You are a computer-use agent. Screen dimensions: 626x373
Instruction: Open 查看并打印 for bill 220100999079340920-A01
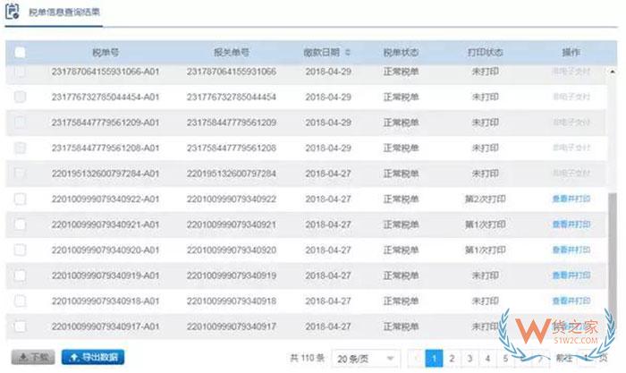(x=571, y=250)
